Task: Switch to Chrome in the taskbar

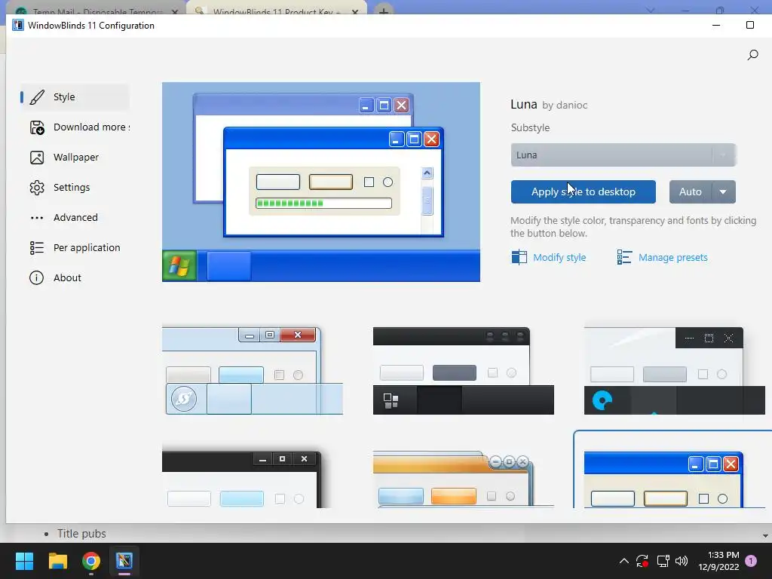Action: pos(91,561)
